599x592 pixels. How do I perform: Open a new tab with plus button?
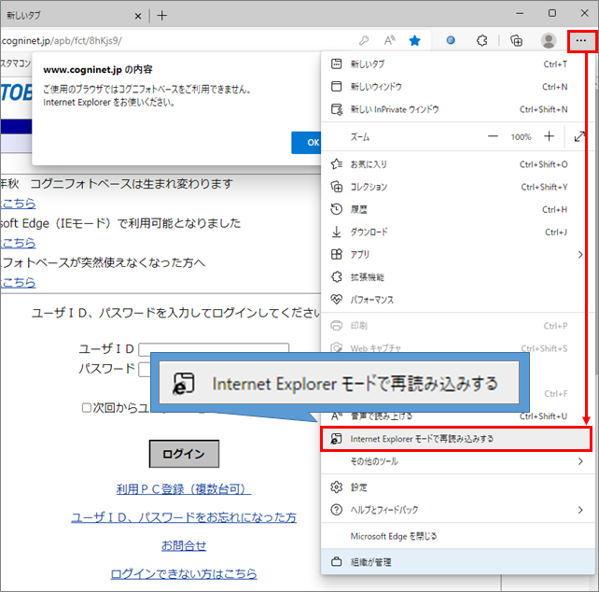click(162, 16)
